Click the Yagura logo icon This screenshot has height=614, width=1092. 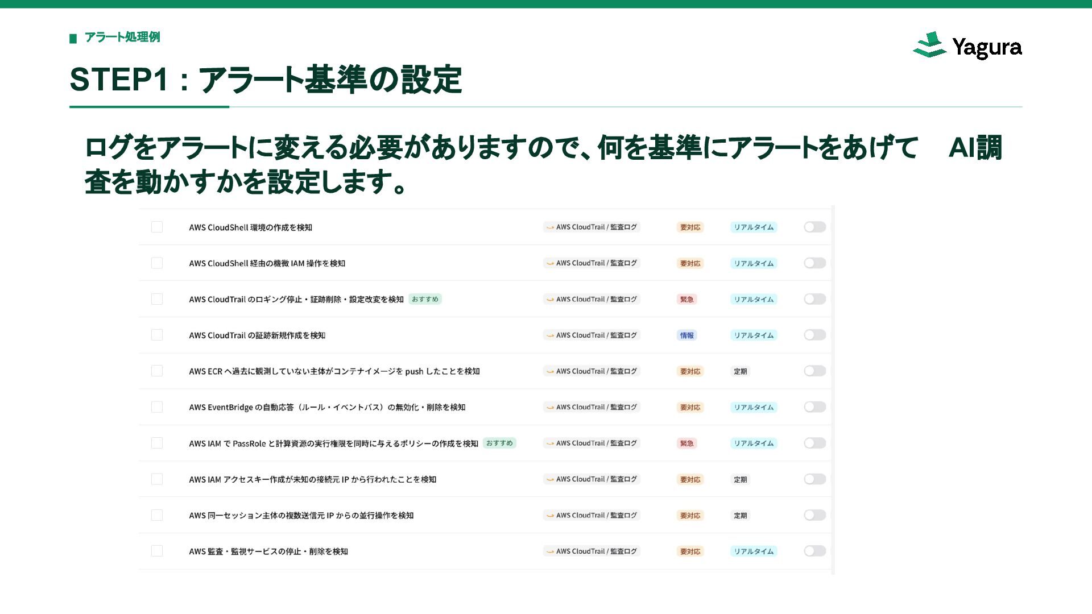[930, 45]
